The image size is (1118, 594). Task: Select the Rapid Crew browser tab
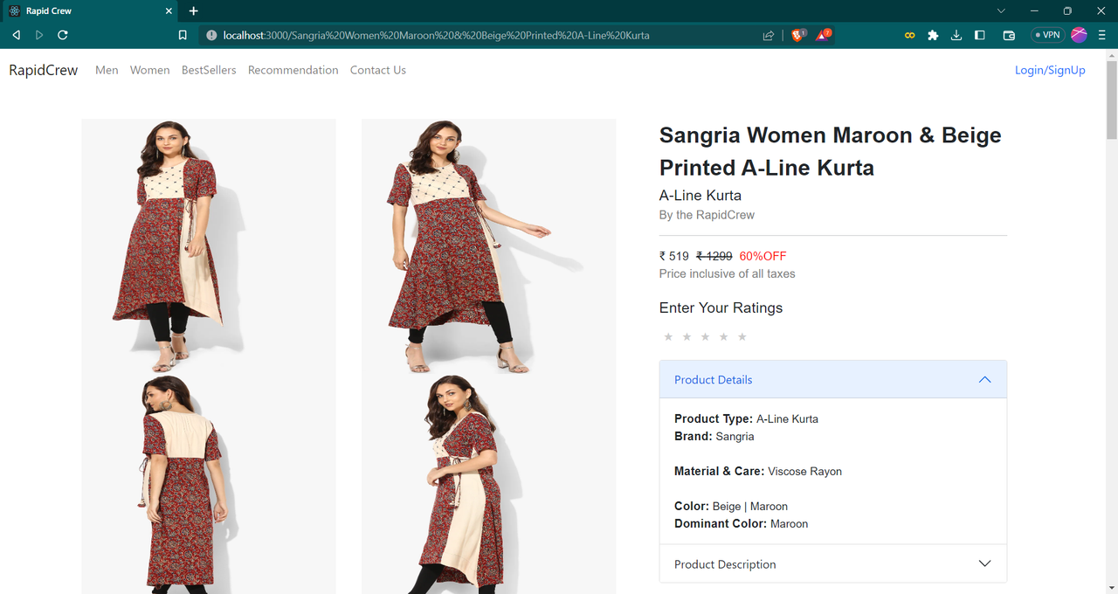click(90, 11)
